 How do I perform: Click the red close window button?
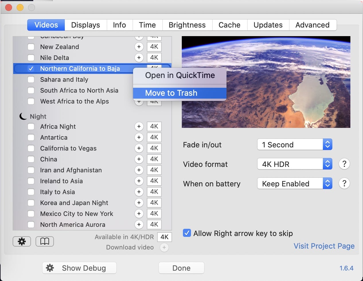tap(9, 7)
